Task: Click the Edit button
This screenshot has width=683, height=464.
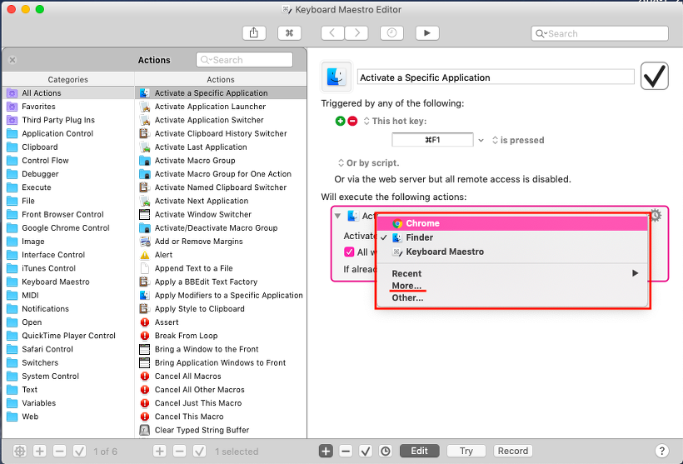Action: (x=420, y=451)
